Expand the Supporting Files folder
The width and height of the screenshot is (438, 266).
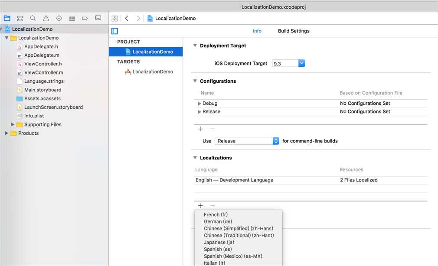[13, 125]
